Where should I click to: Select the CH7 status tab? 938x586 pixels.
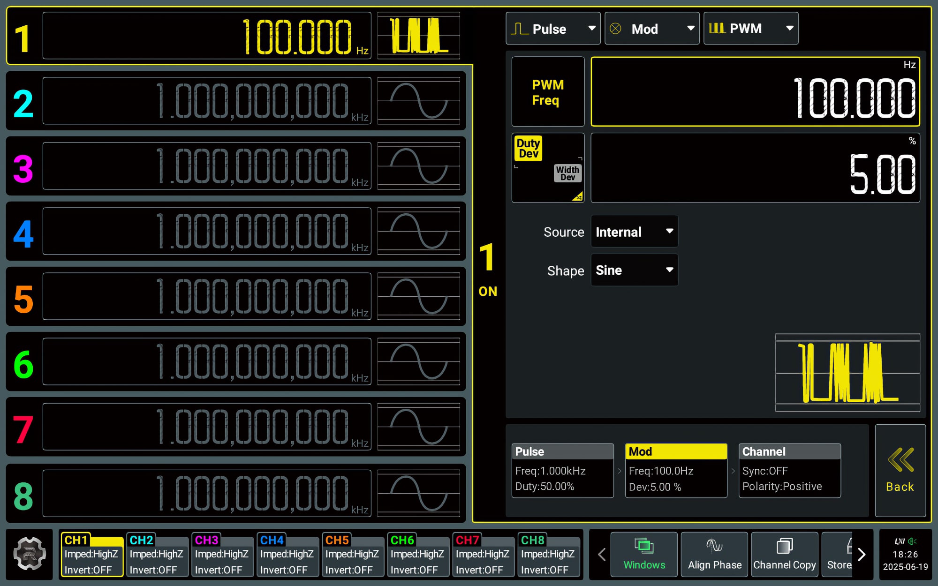[x=483, y=555]
